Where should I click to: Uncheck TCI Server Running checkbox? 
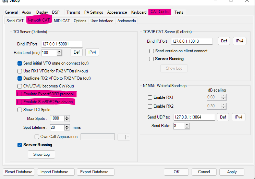20,145
